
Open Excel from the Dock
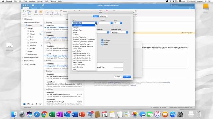pos(52,114)
